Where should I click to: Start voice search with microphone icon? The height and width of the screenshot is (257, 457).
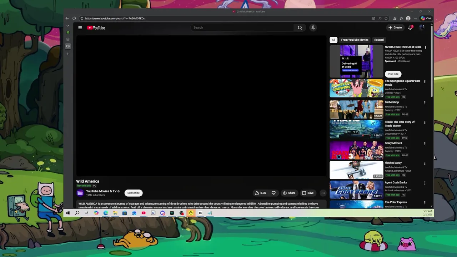(x=313, y=27)
